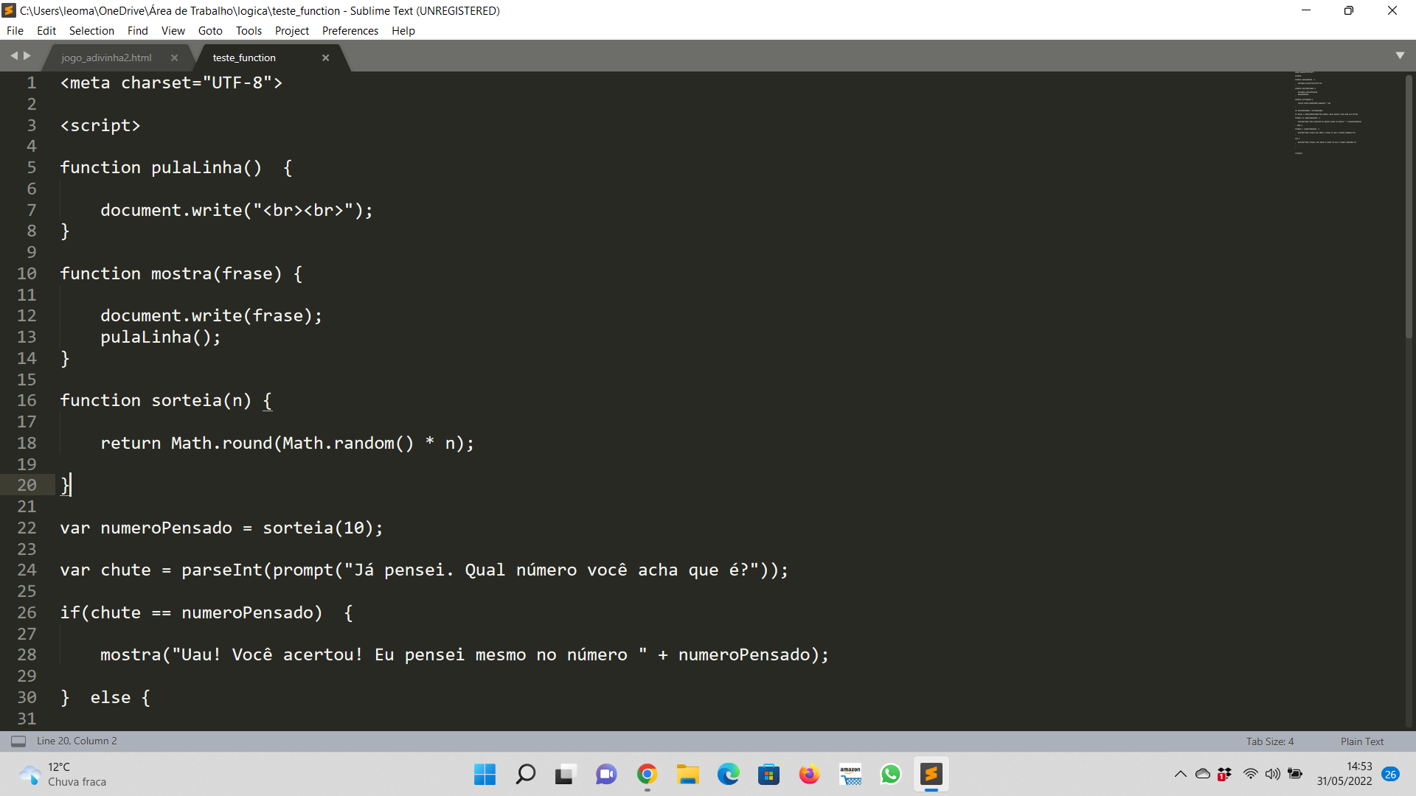Click the forward navigation arrow button
Viewport: 1416px width, 796px height.
click(x=27, y=55)
